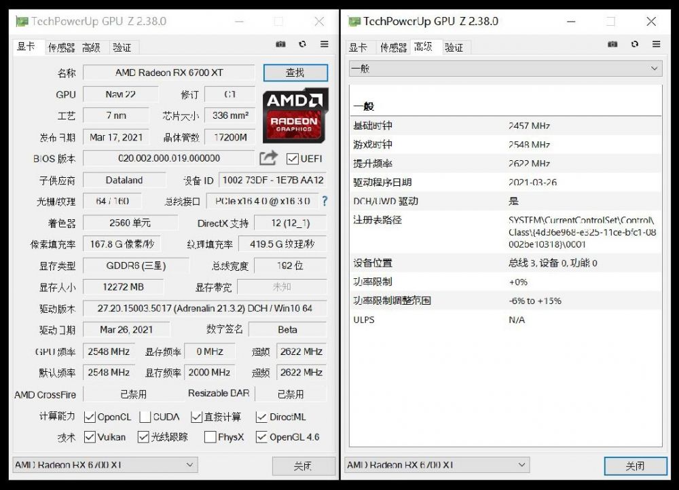Click the BIOS share/export arrow icon
The image size is (679, 490).
268,157
